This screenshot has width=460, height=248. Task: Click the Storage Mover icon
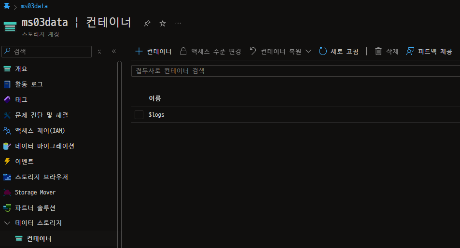pyautogui.click(x=7, y=193)
